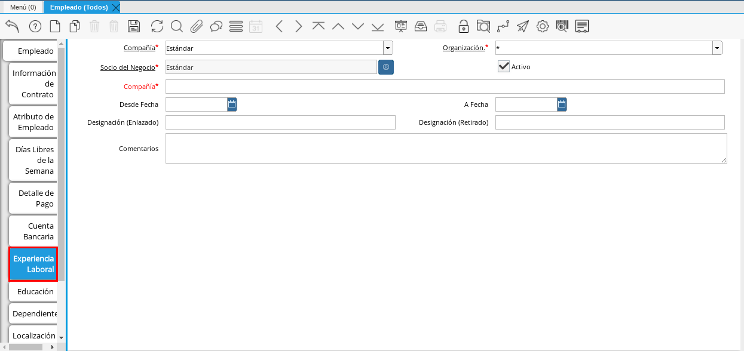Open chat with the speech bubbles icon
This screenshot has height=351, width=744.
[216, 26]
